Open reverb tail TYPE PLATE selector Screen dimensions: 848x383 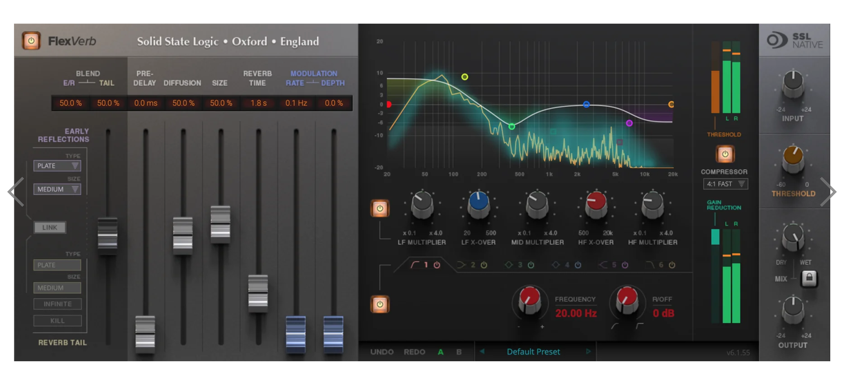point(57,265)
